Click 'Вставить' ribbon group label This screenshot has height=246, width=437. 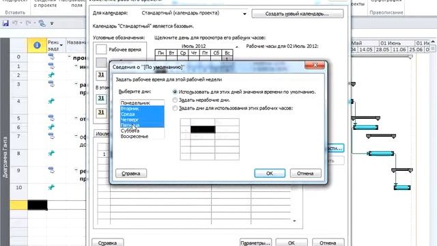[15, 12]
